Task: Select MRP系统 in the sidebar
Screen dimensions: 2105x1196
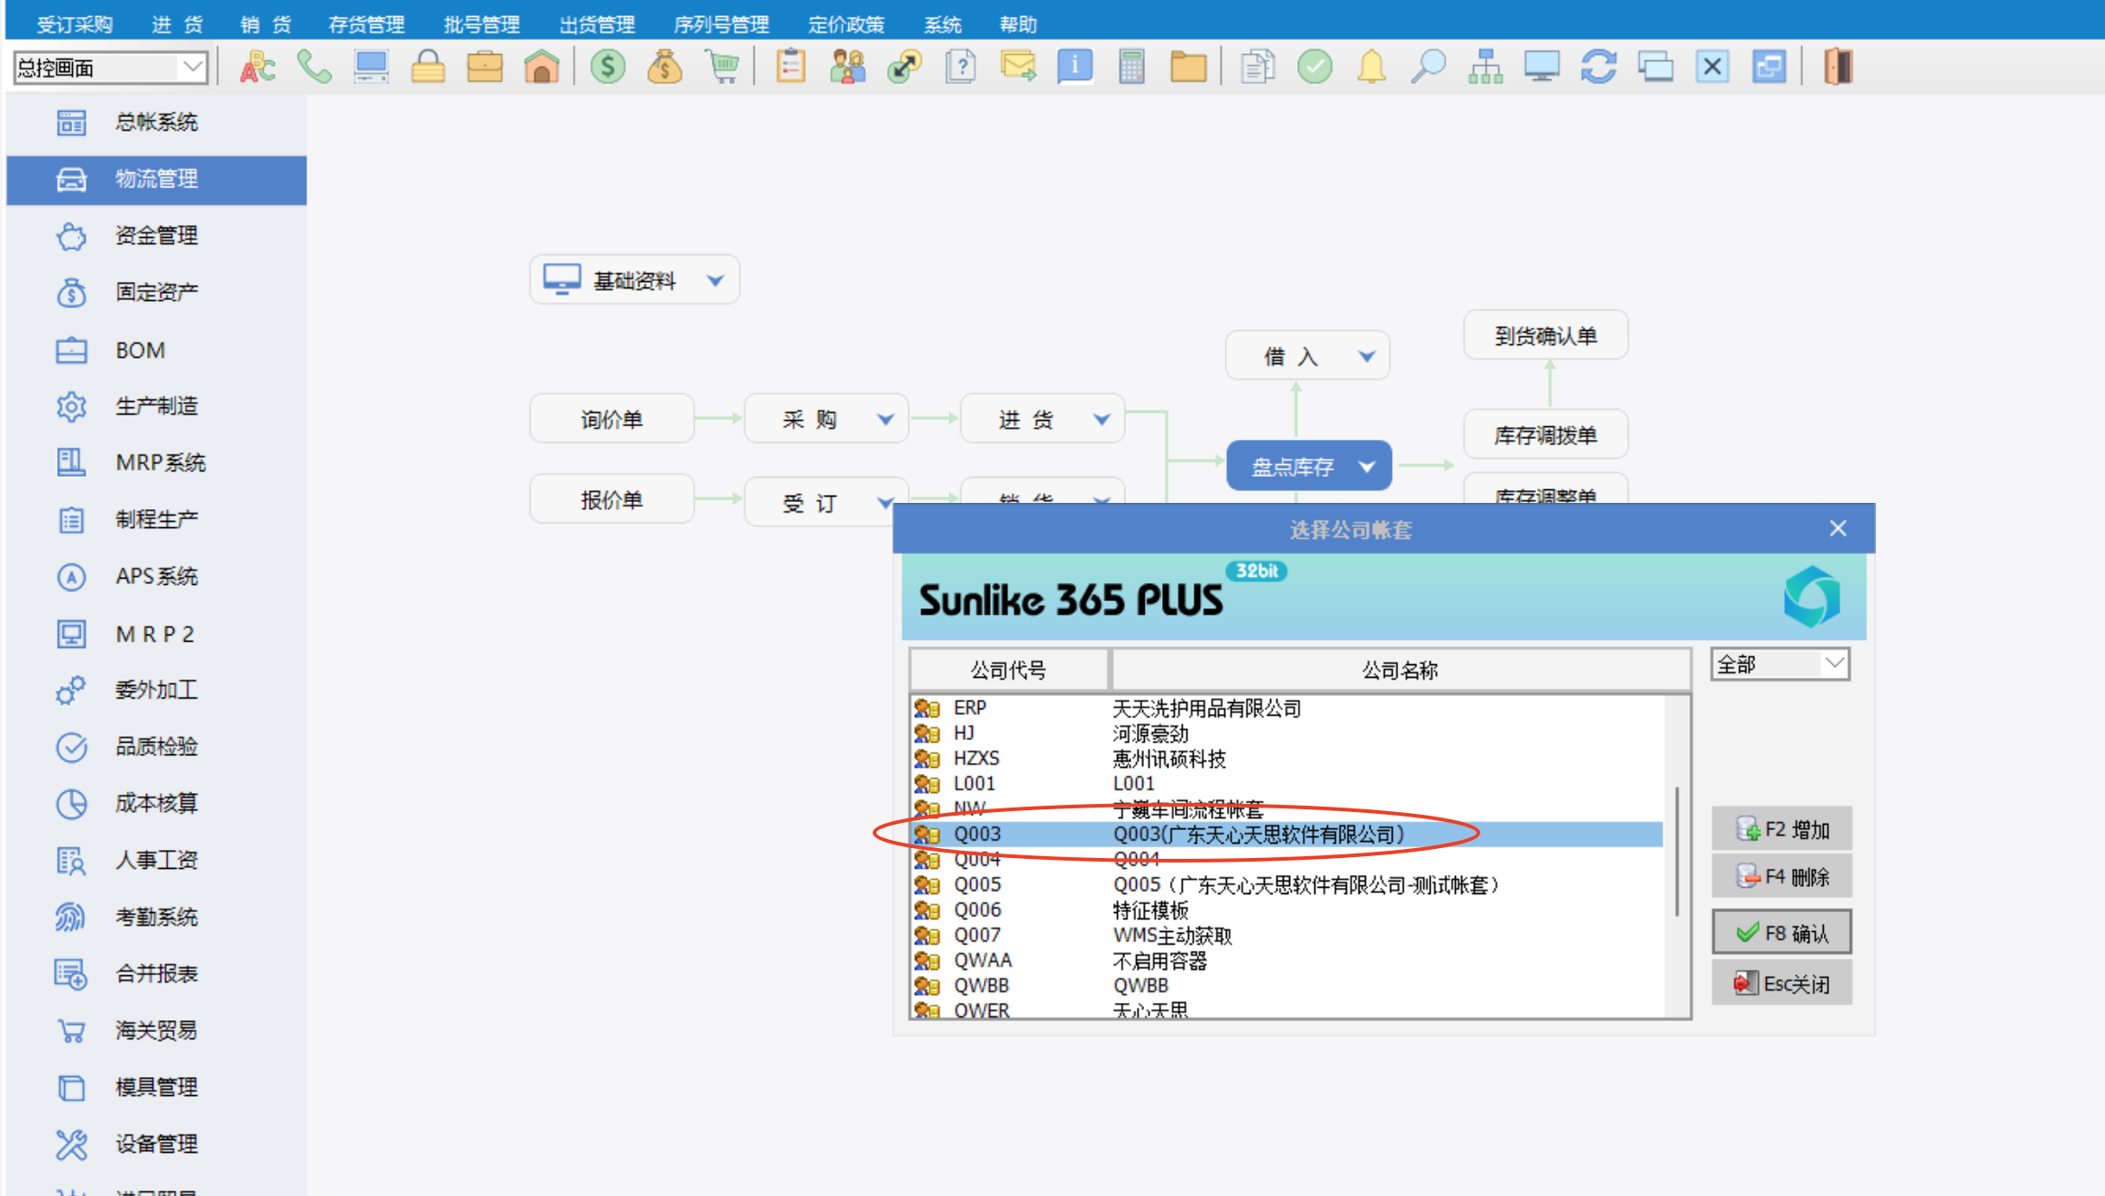Action: [x=156, y=462]
